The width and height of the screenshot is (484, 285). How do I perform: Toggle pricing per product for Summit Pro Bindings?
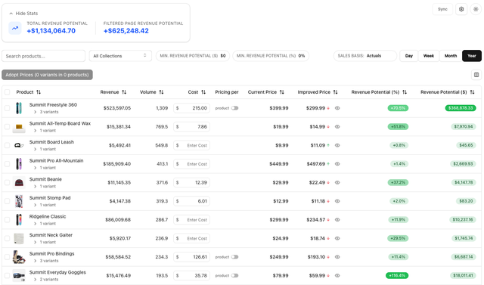[x=235, y=257]
